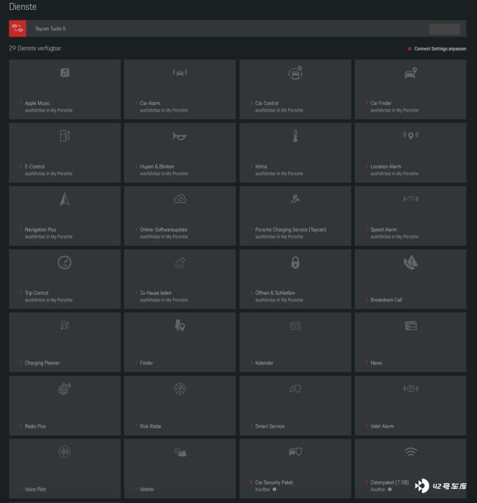The height and width of the screenshot is (503, 477).
Task: Click the News newspaper icon
Action: click(x=411, y=325)
